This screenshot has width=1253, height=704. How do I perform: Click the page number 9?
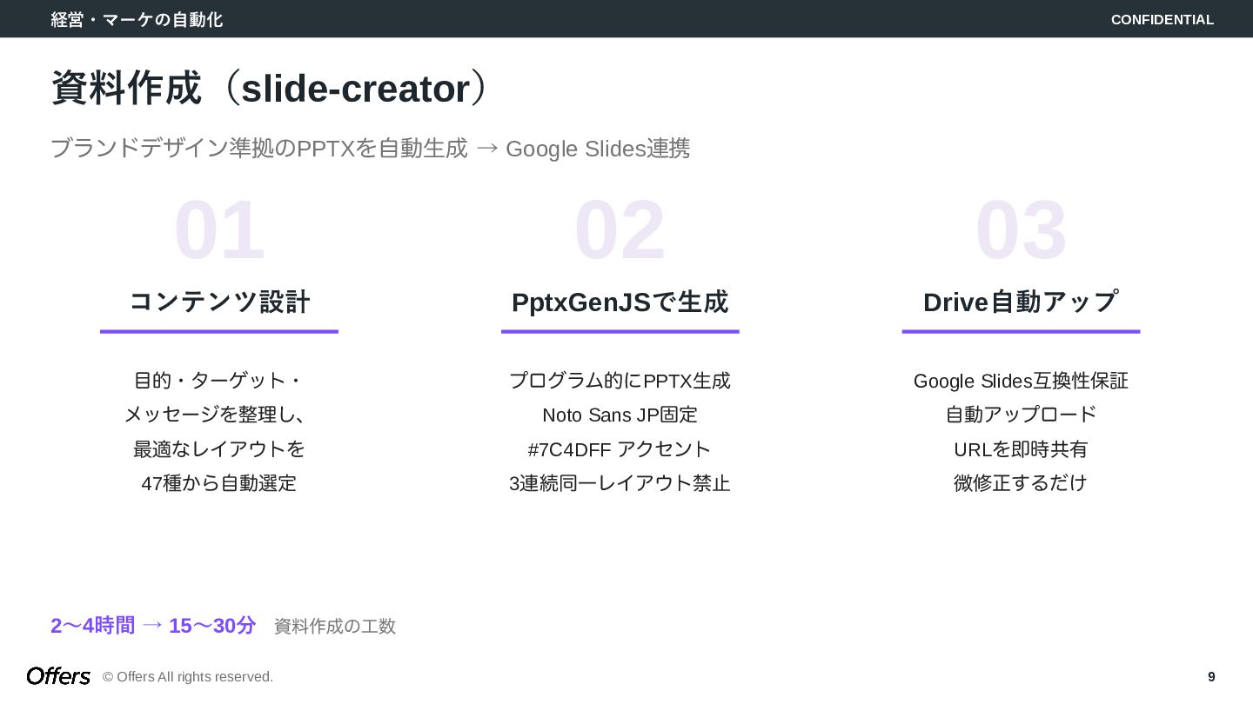pos(1211,677)
